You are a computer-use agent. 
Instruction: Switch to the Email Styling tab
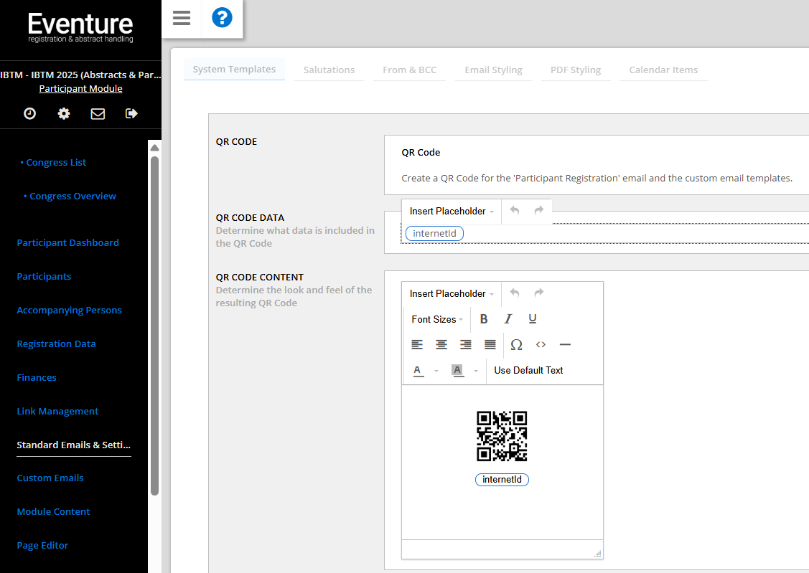pyautogui.click(x=493, y=70)
